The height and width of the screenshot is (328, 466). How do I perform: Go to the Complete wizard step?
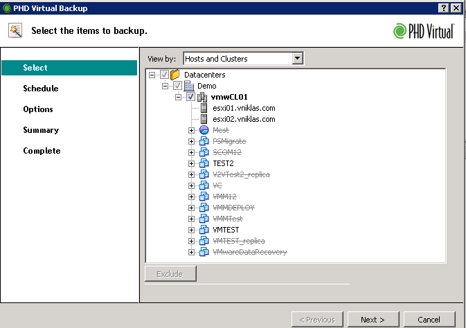[x=42, y=151]
